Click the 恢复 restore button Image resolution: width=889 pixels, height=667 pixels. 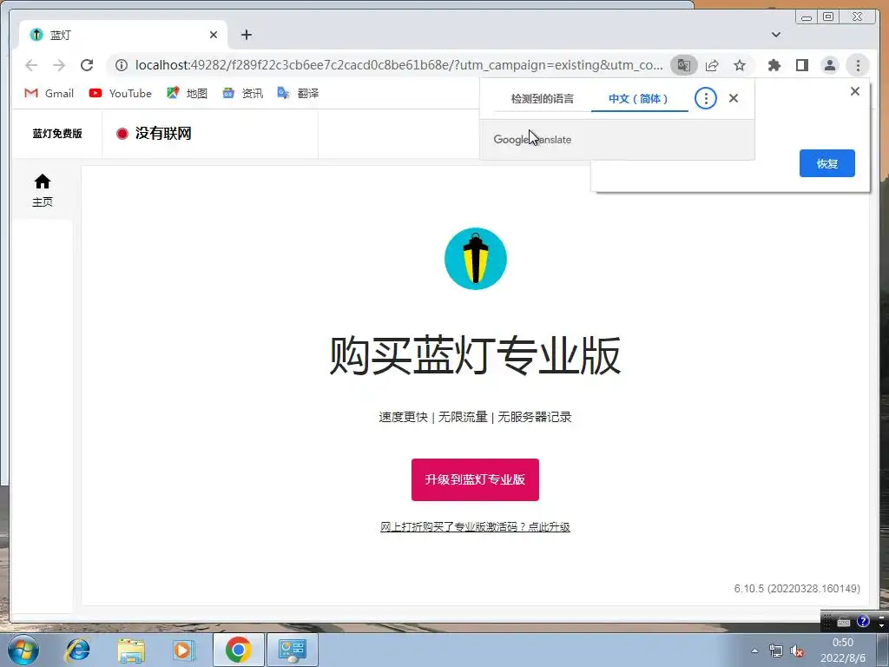click(x=826, y=163)
